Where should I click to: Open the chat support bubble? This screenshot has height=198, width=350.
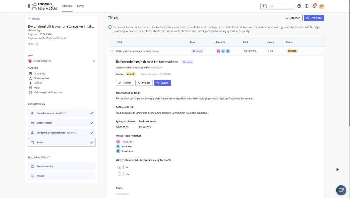[x=341, y=190]
